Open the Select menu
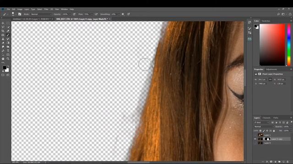The height and width of the screenshot is (164, 293). tap(40, 9)
